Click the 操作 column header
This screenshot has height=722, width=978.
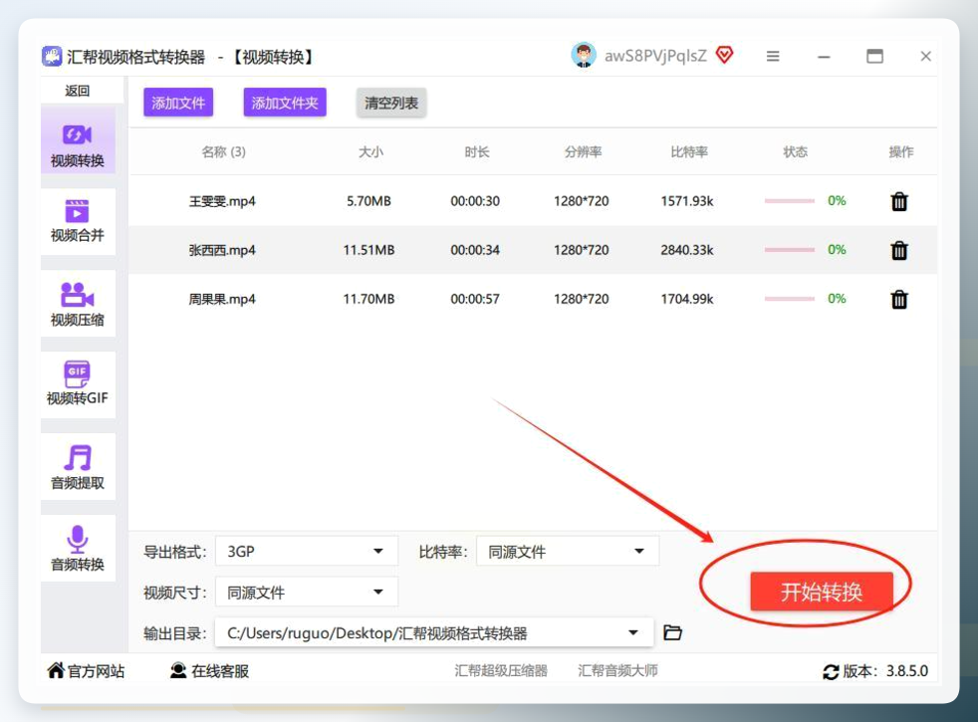(900, 152)
